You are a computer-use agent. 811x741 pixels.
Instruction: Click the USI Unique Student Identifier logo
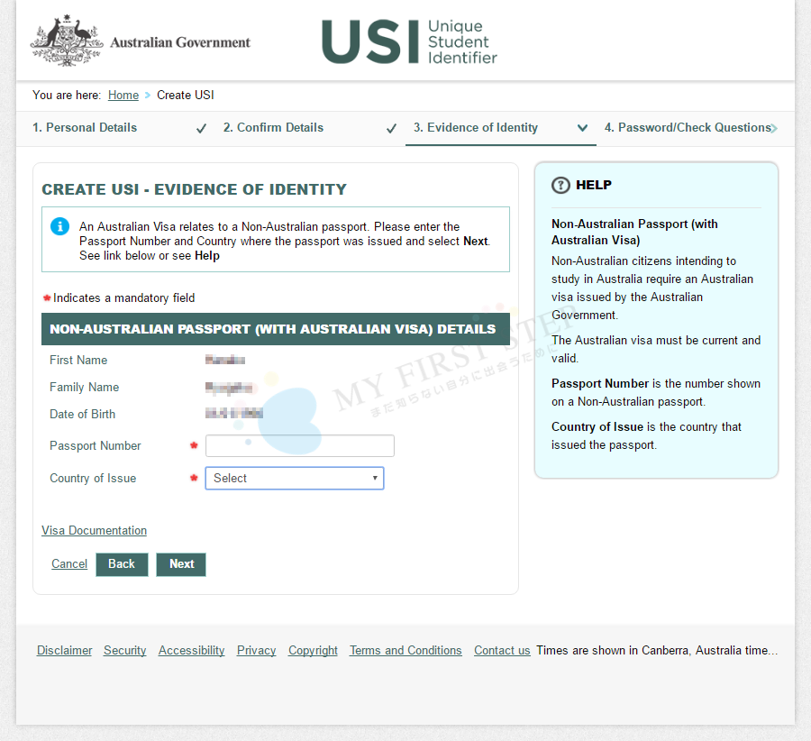(409, 42)
